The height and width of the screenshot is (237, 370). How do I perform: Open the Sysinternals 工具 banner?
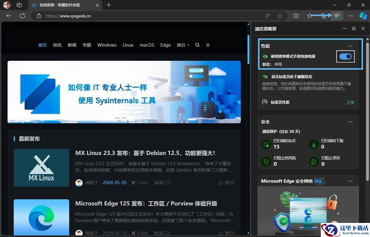pos(124,92)
